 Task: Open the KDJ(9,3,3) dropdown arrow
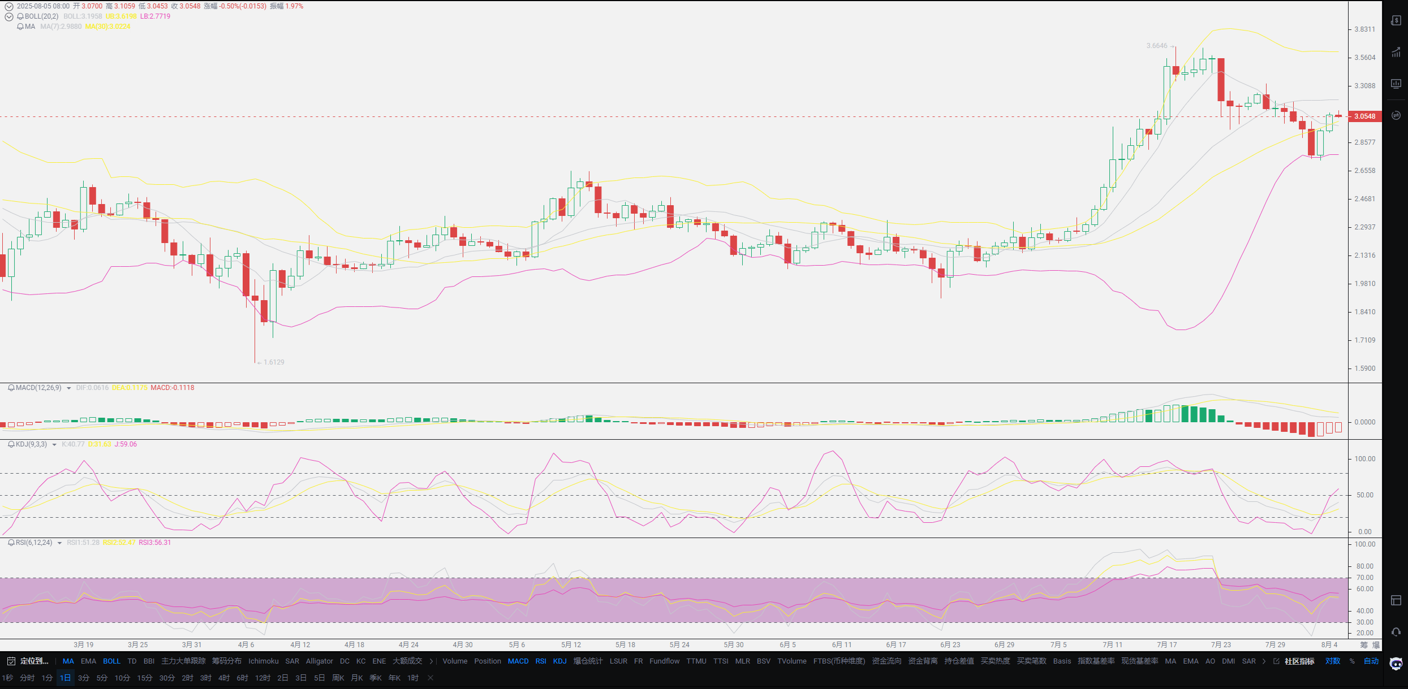[54, 445]
